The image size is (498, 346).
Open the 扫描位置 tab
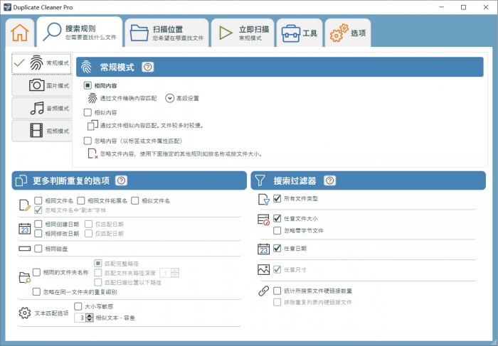coord(166,33)
